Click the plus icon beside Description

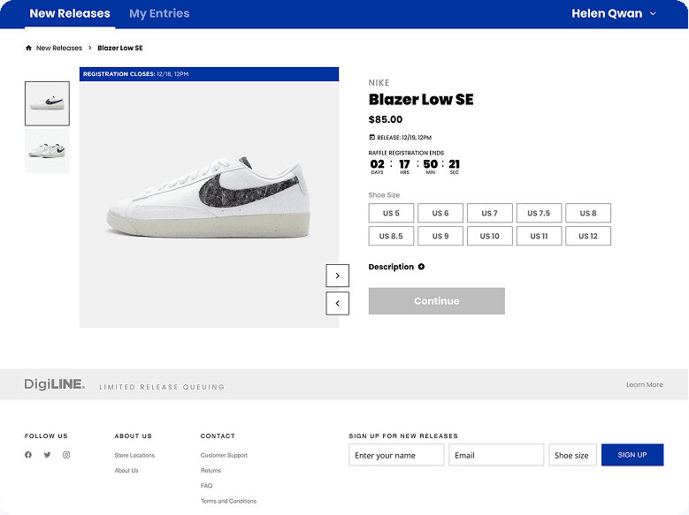coord(421,267)
